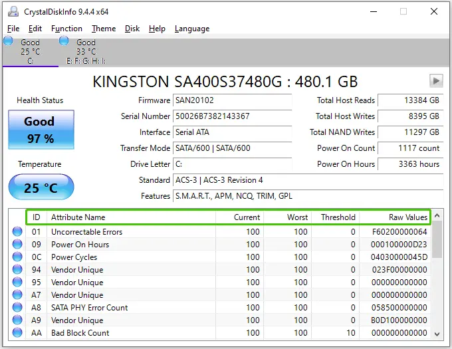Select the C: drive status orb
The width and height of the screenshot is (452, 349).
coord(8,41)
